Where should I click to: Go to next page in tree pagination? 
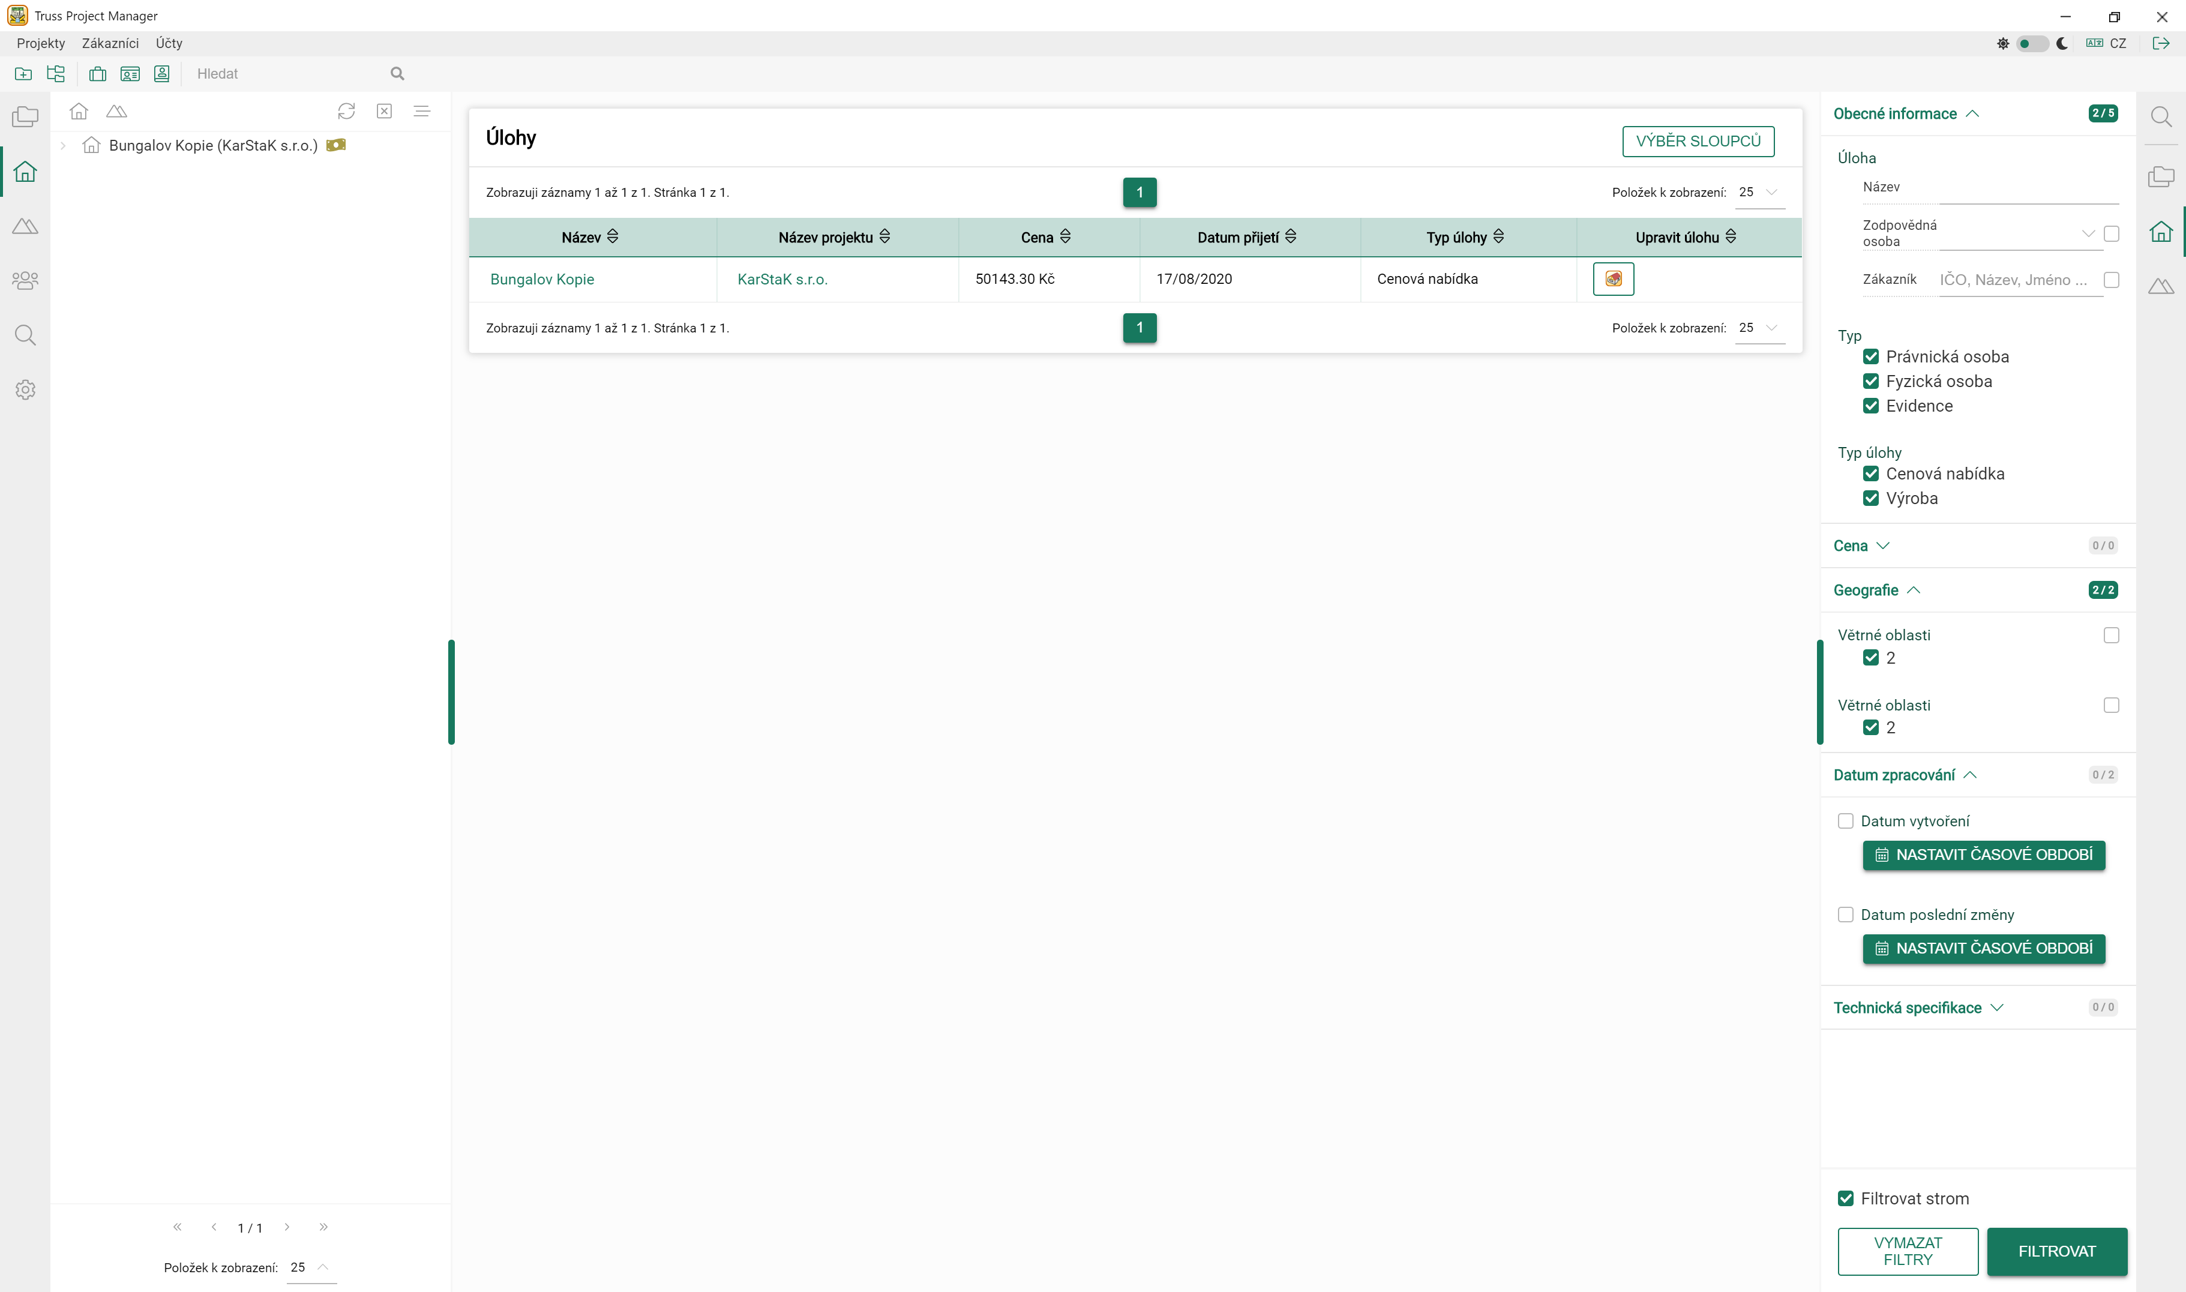coord(287,1228)
